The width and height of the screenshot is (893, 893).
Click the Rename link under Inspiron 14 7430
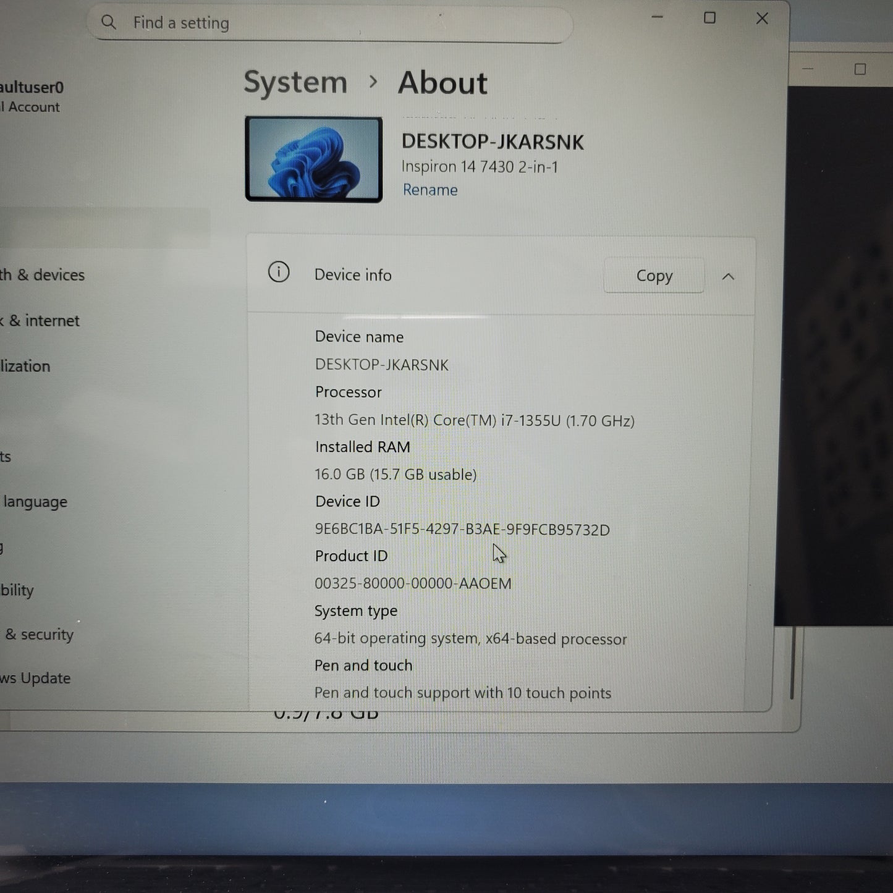click(430, 190)
